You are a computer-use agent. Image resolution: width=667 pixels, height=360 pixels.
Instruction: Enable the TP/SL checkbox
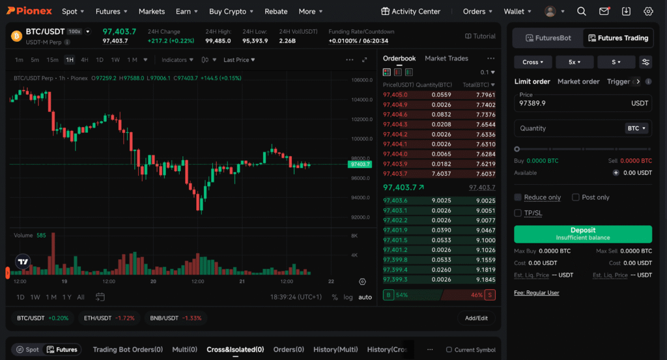(518, 213)
